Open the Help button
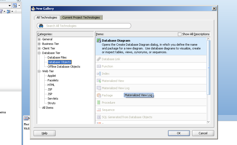Viewport: 237px width, 145px height. tap(45, 133)
